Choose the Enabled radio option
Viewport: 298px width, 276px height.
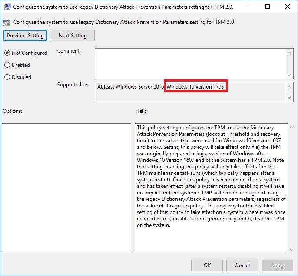pos(7,65)
